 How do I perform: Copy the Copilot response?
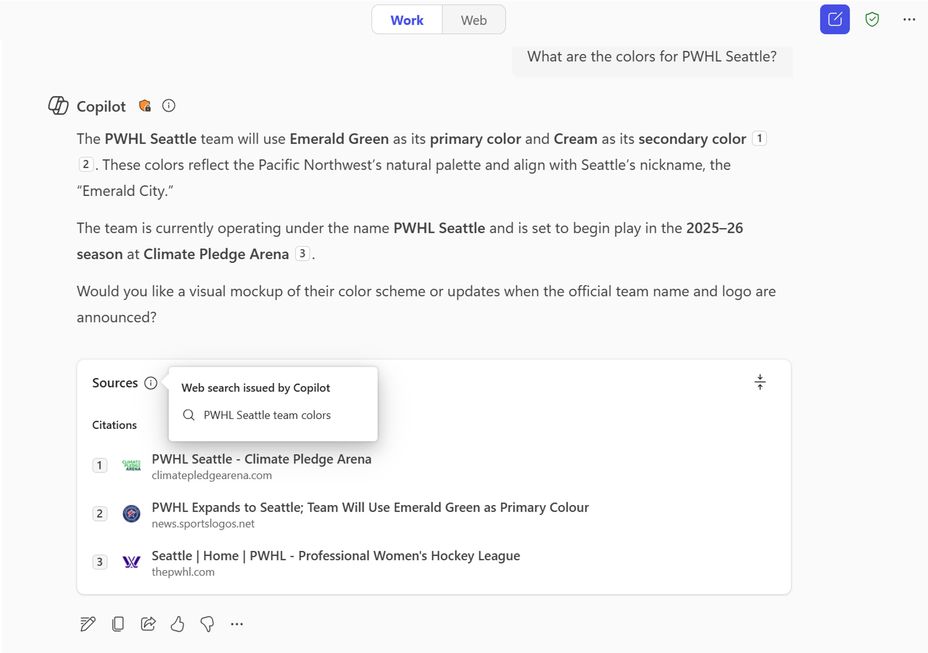coord(118,624)
